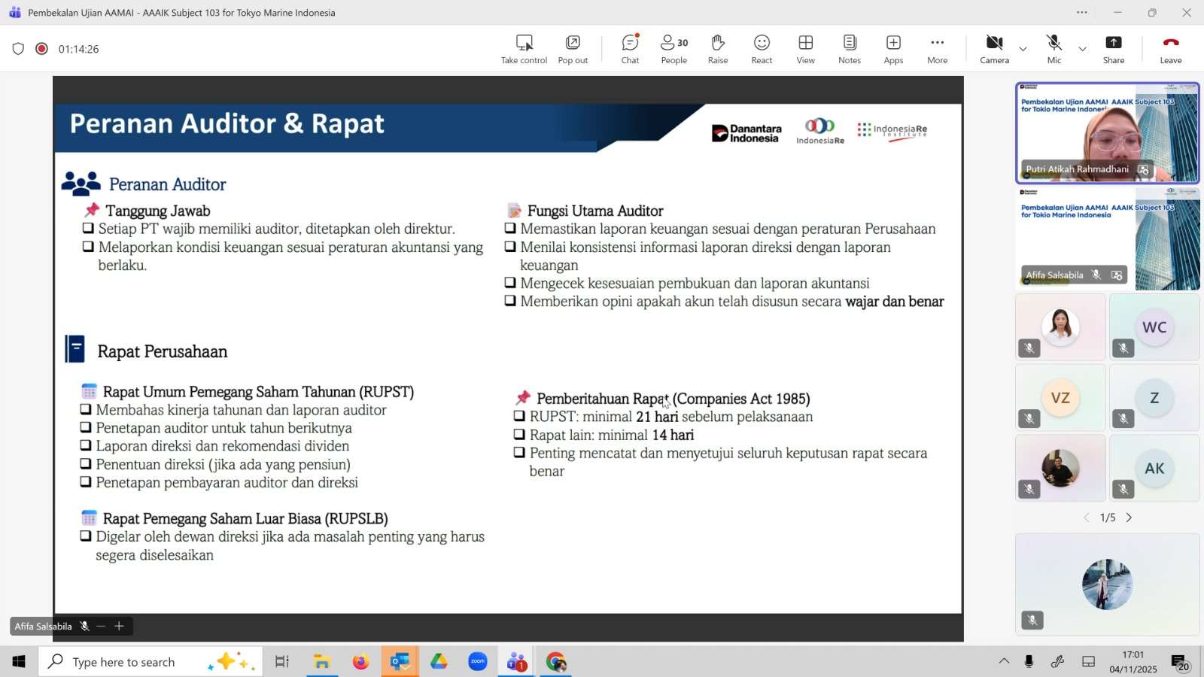Unmute the Mic
Screen dimensions: 1204x677
pos(1053,49)
